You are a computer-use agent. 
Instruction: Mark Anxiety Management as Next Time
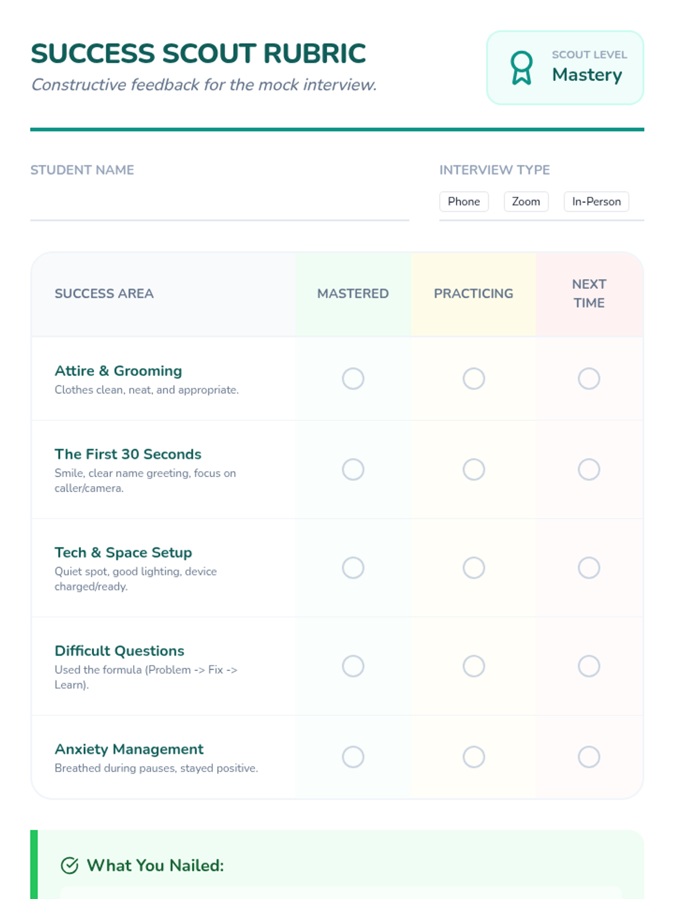pos(589,757)
